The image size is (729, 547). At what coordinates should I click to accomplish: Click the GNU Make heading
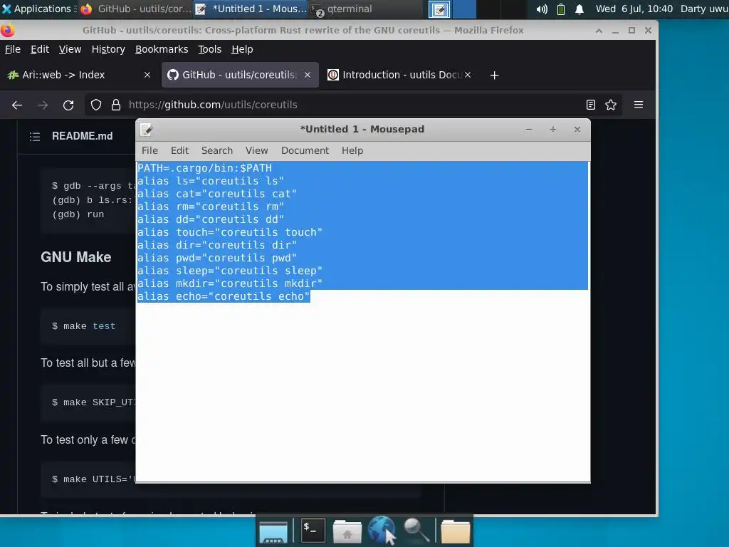point(75,257)
